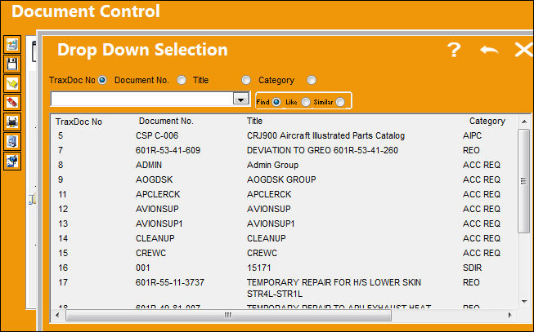Click the Admin Group title
This screenshot has height=332, width=534.
tap(272, 165)
